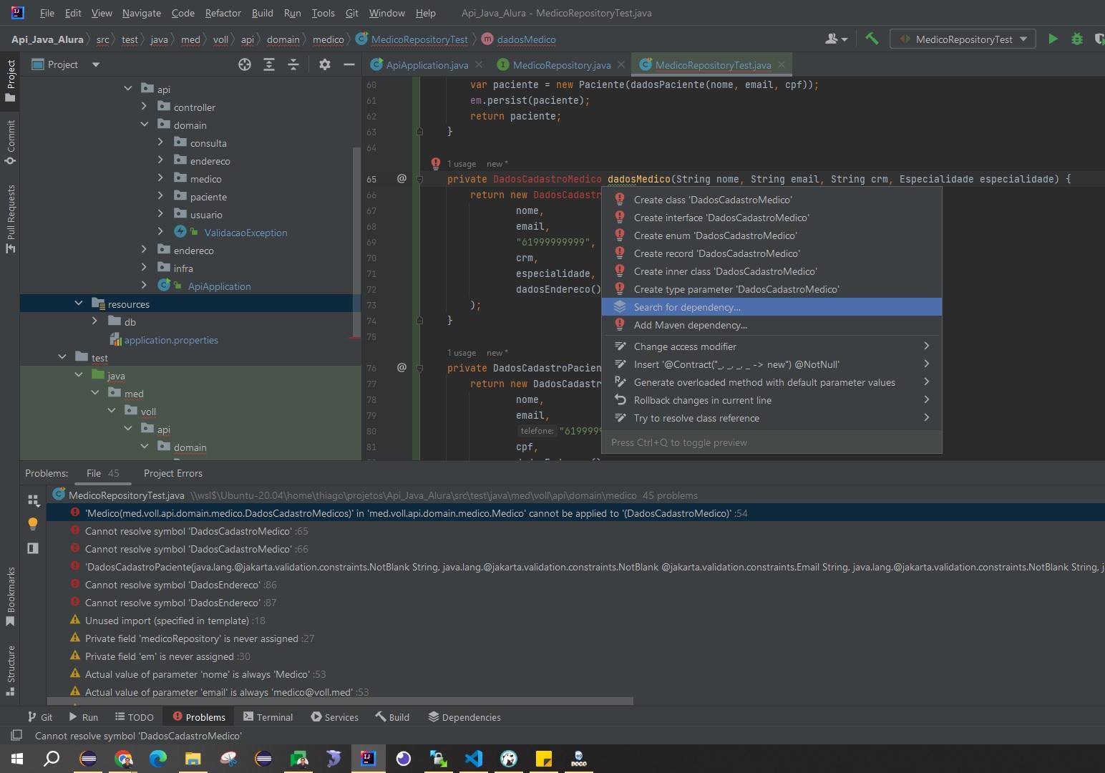Choose Add Maven dependency... quick fix

tap(771, 325)
